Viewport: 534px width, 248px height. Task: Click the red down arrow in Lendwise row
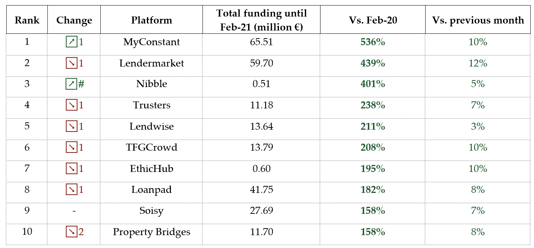71,126
